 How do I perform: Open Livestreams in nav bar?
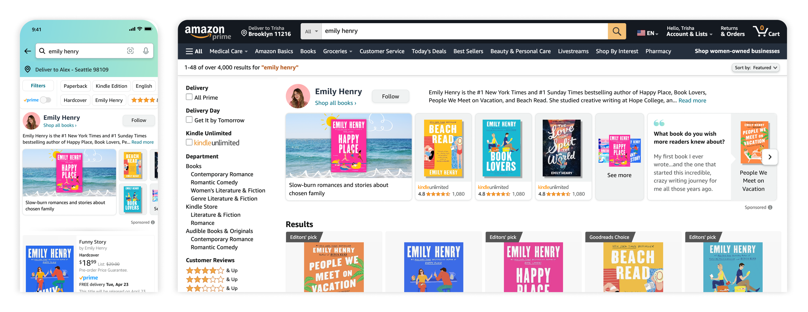(x=573, y=51)
